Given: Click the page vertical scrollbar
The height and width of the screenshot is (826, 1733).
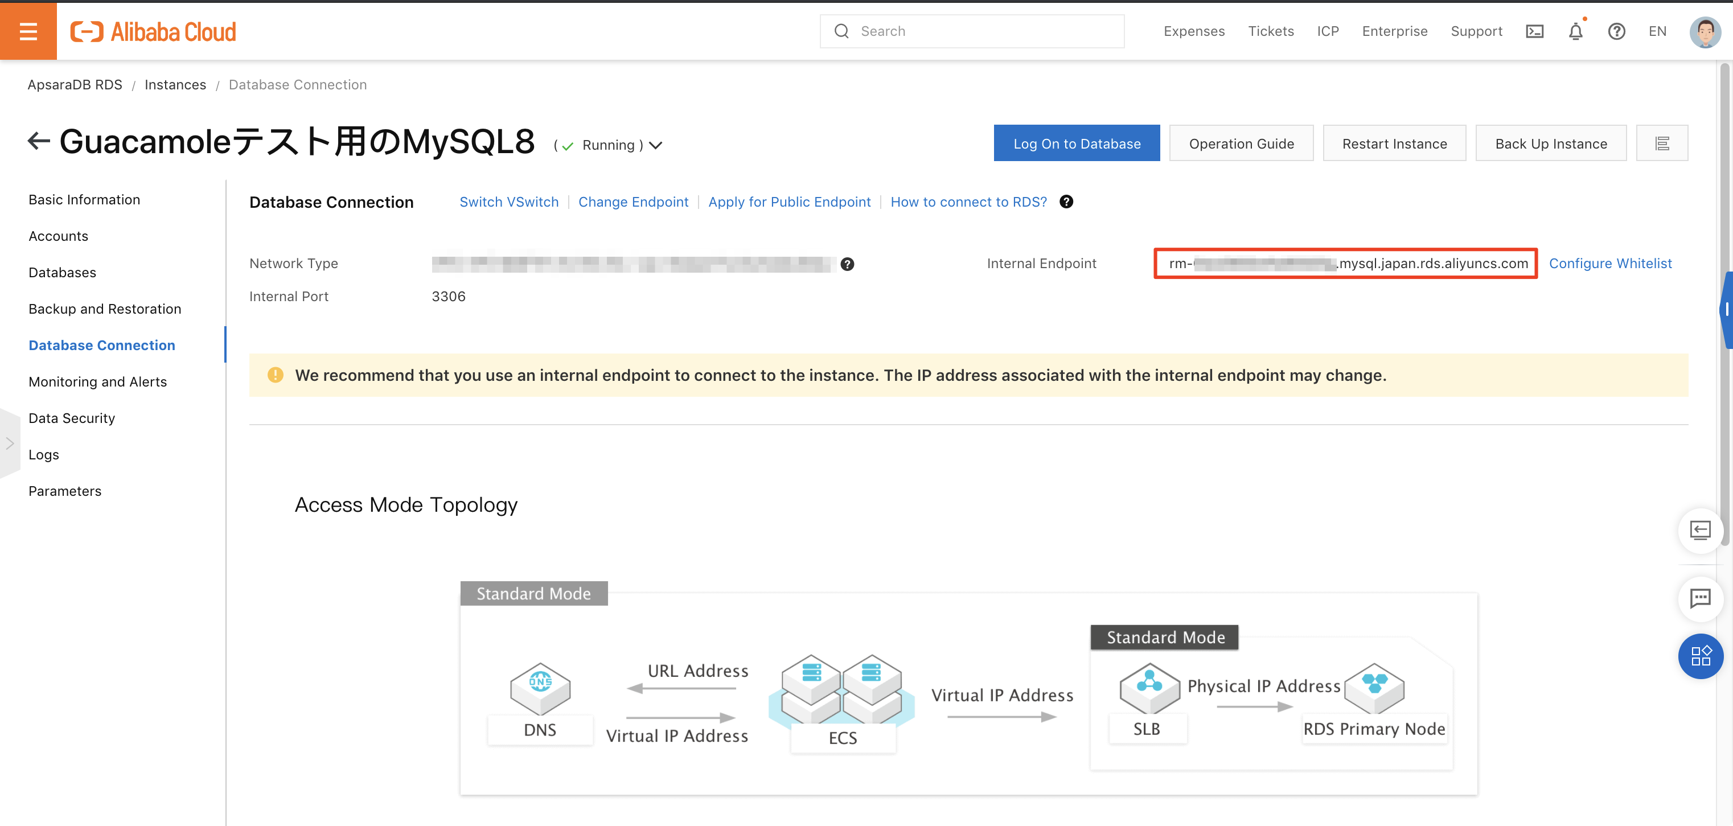Looking at the screenshot, I should [1725, 303].
